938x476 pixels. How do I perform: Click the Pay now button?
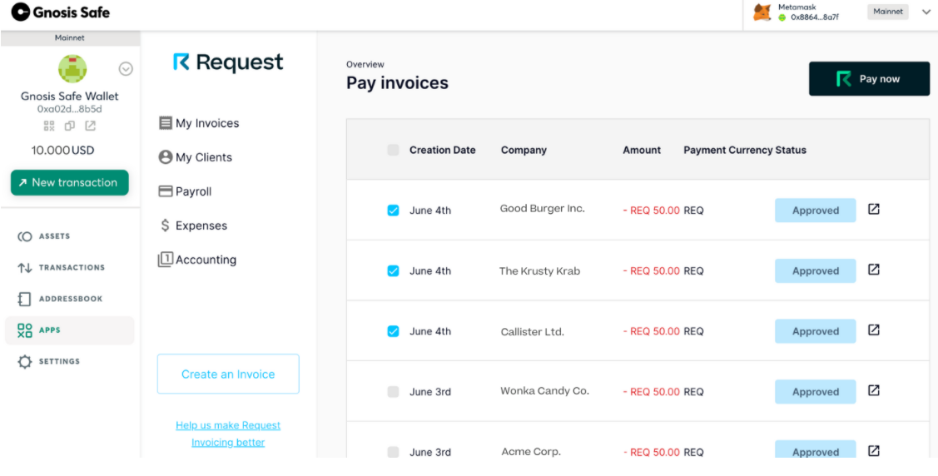click(x=869, y=79)
